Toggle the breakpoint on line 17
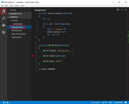The image size is (129, 104). point(33,56)
